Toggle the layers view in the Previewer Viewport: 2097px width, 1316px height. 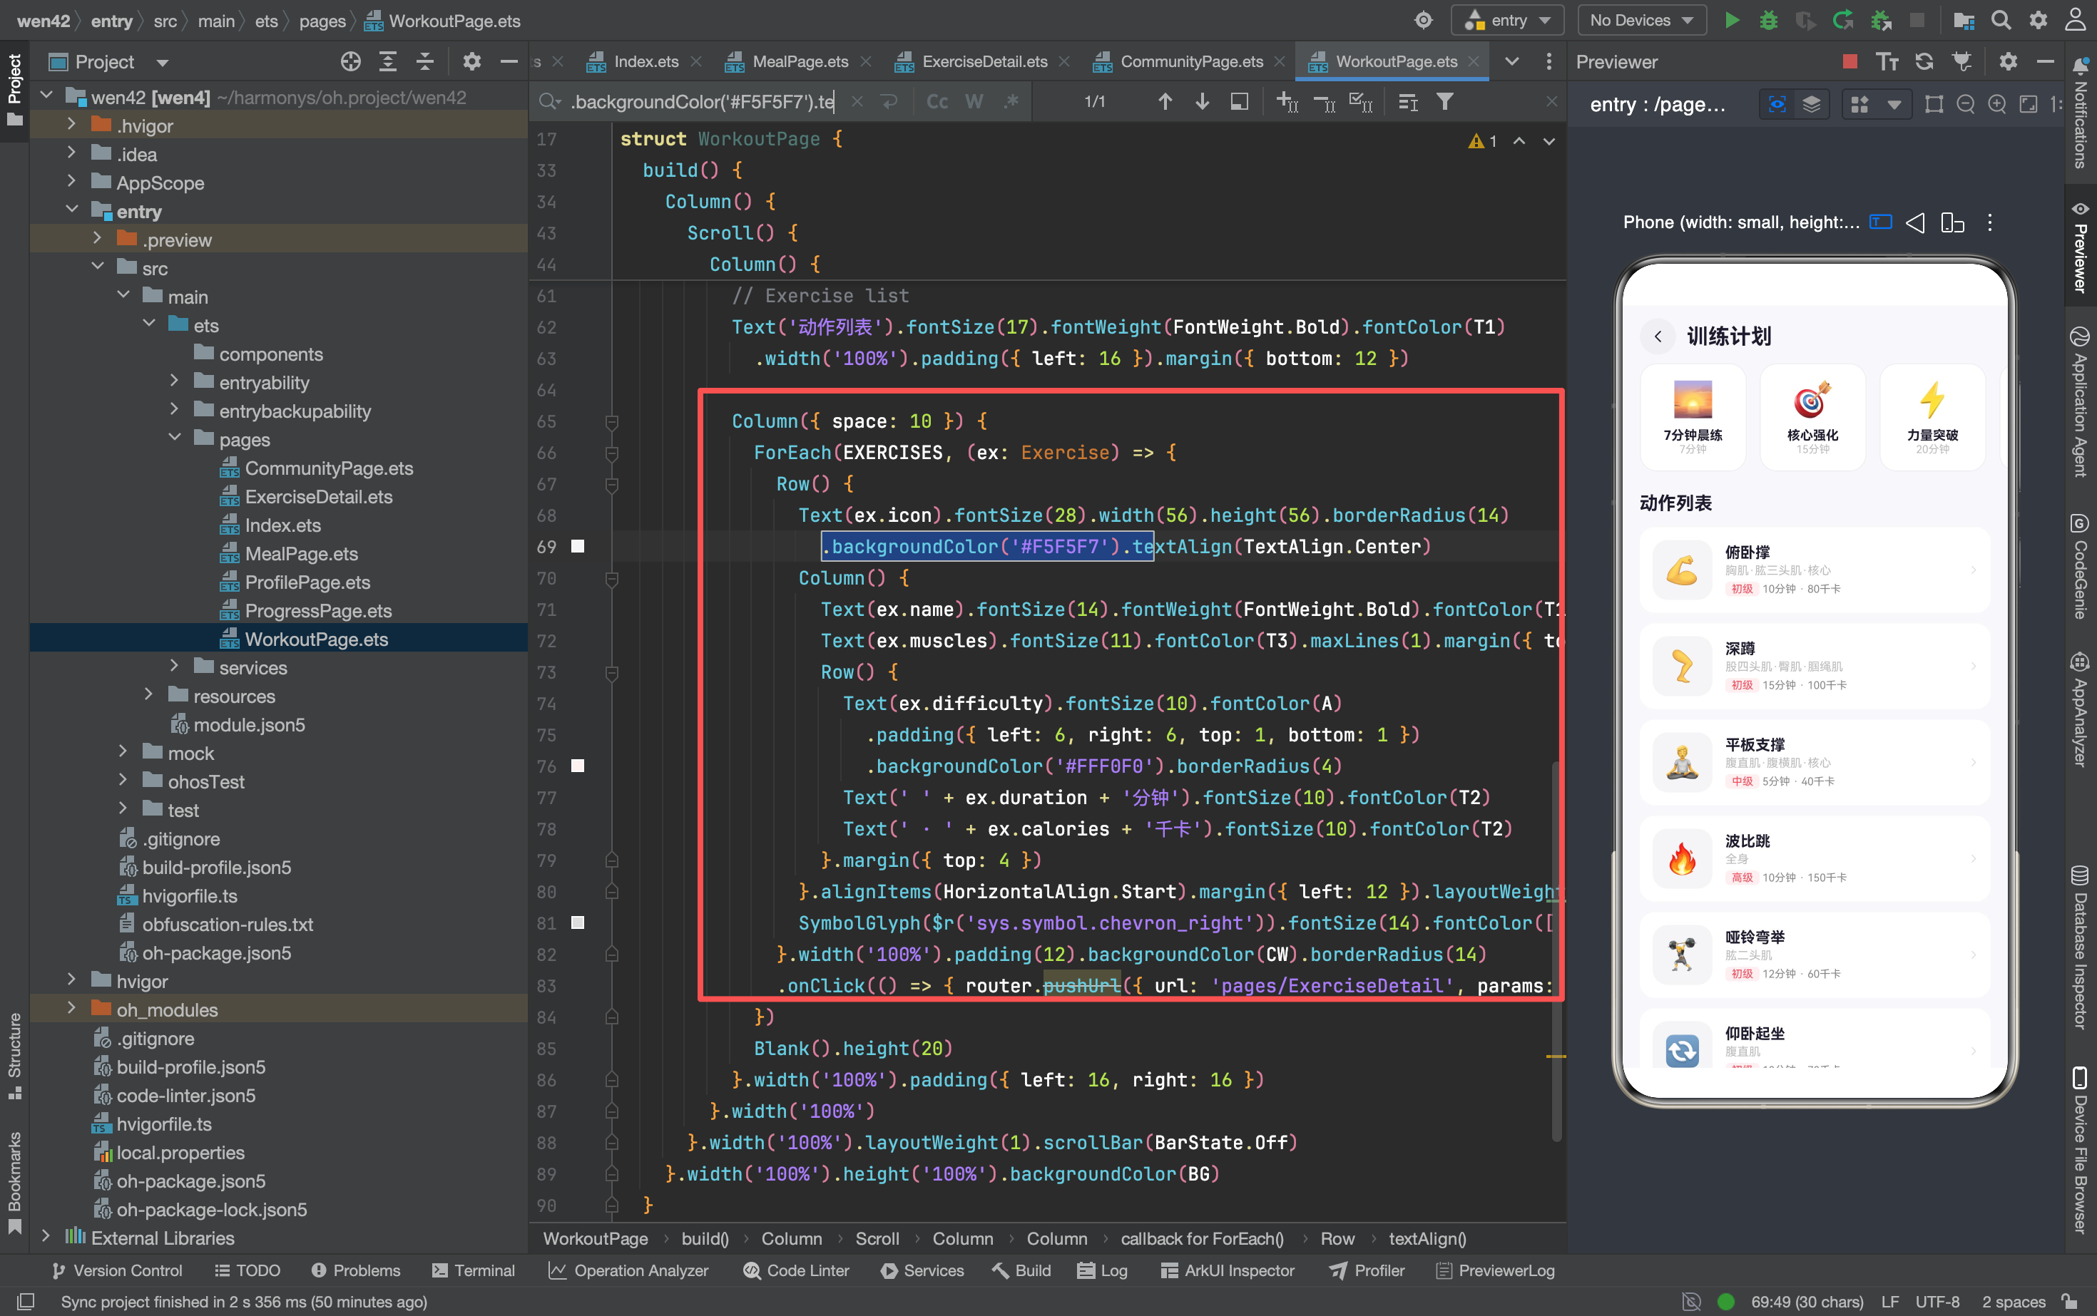point(1812,105)
